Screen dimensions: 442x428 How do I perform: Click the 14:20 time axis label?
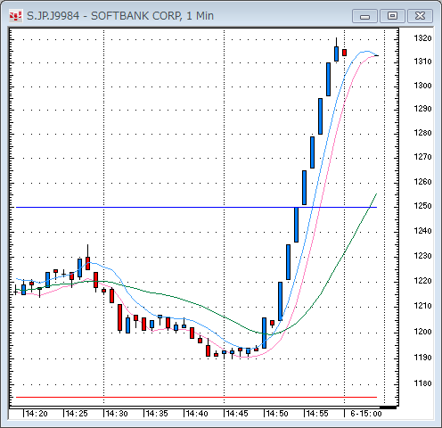37,414
